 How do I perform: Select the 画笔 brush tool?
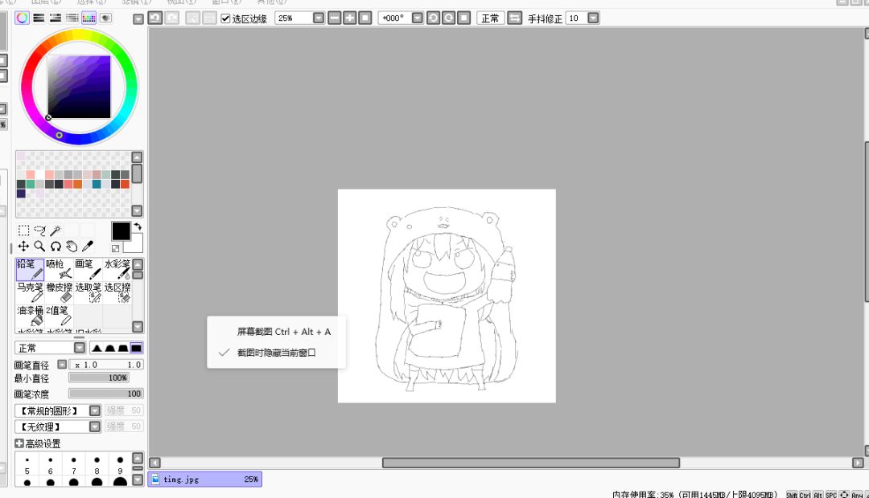coord(89,269)
